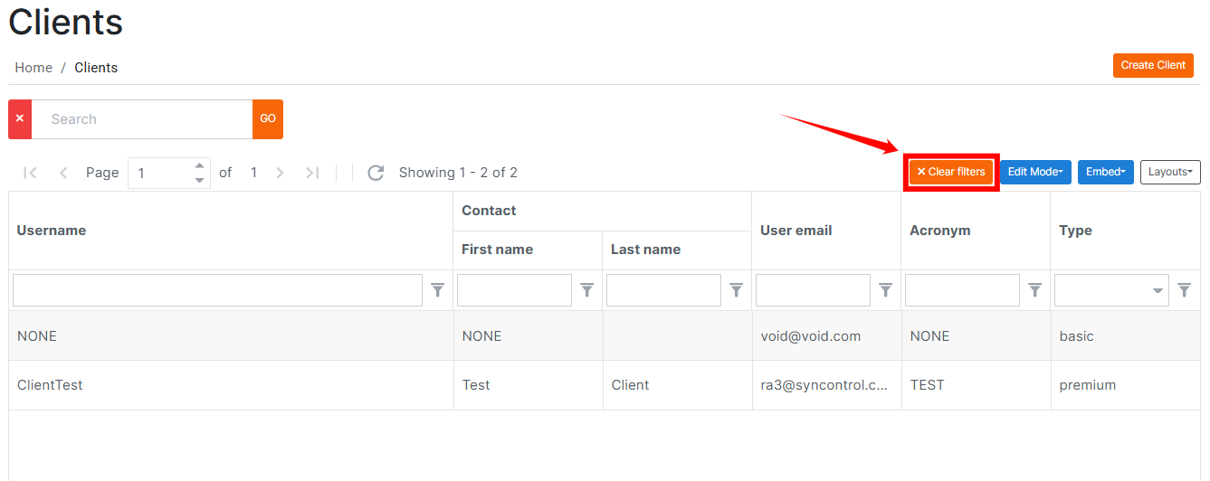Clear the search box with red X
This screenshot has width=1210, height=481.
tap(20, 119)
